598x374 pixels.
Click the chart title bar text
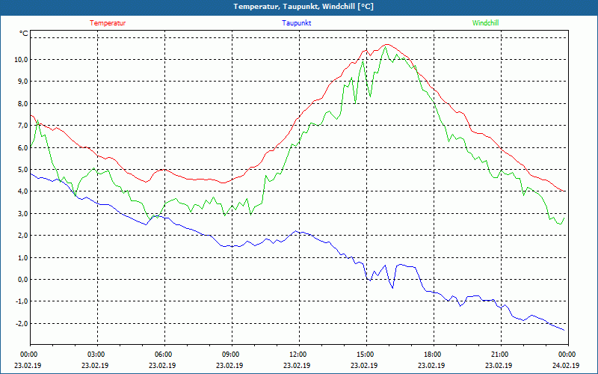(299, 7)
